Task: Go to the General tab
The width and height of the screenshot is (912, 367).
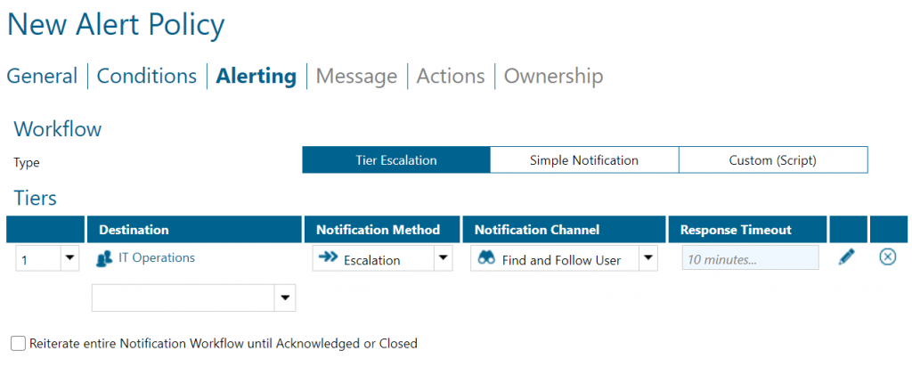Action: pos(42,77)
